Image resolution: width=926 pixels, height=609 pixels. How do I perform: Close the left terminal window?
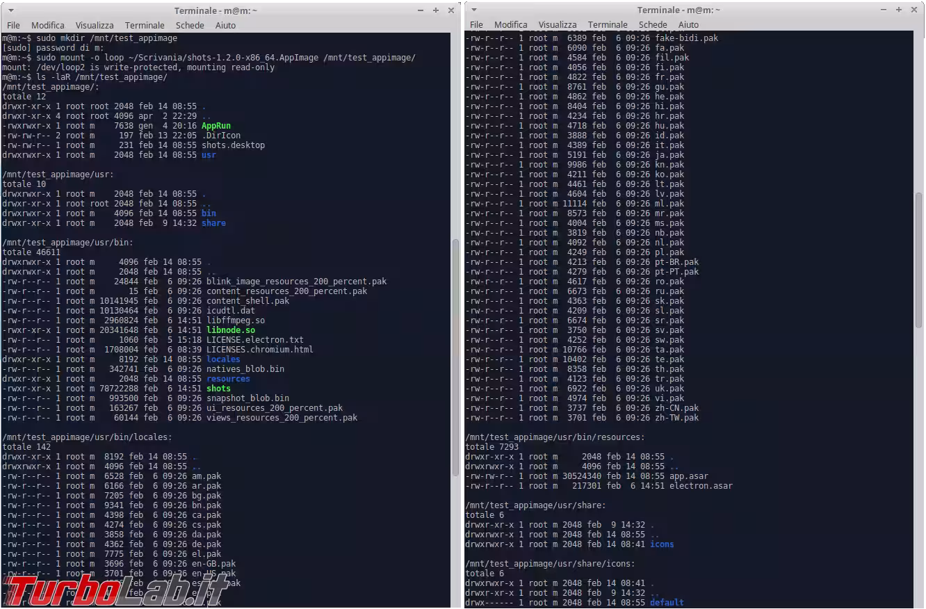pyautogui.click(x=450, y=10)
